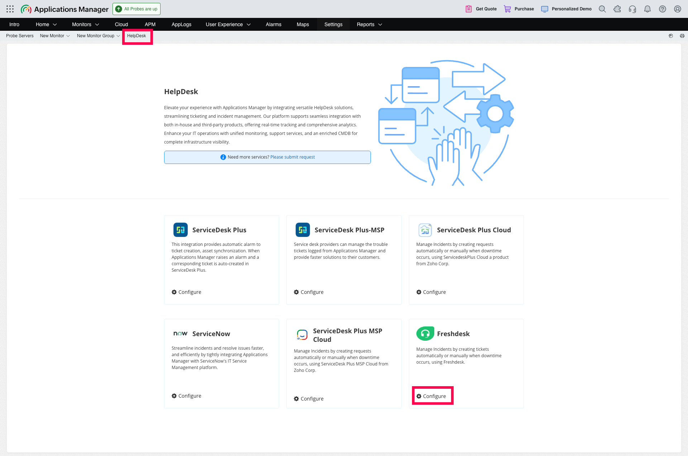Click the print page icon
Screen dimensions: 688x456
pos(682,36)
